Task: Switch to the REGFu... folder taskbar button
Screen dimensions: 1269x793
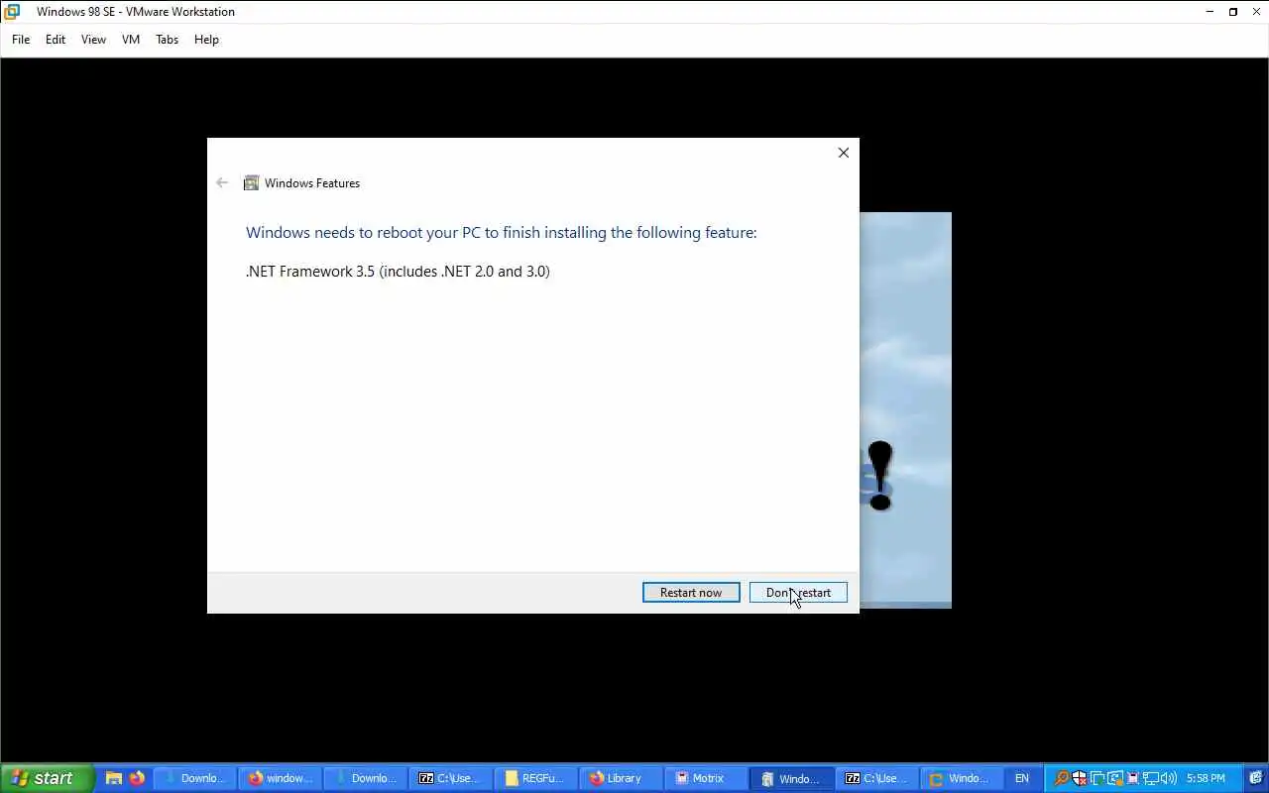Action: [x=535, y=778]
